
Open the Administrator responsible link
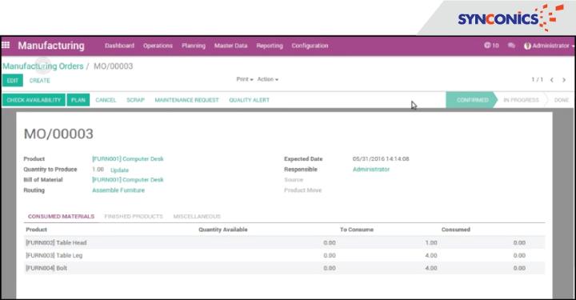[371, 170]
